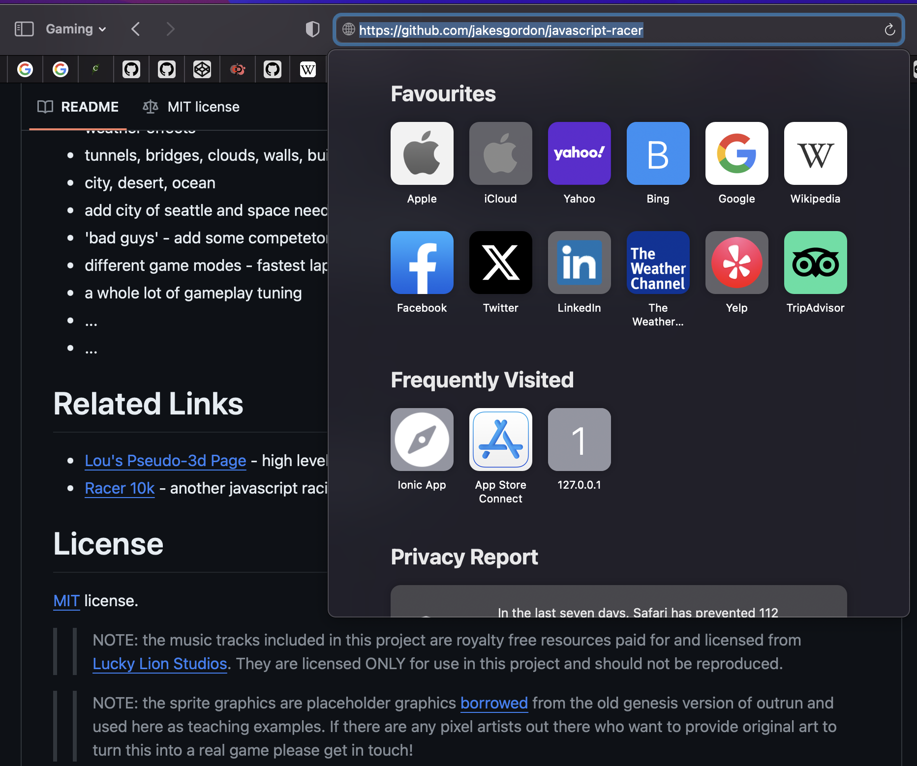Open The Weather Channel favourite
The height and width of the screenshot is (766, 917).
[x=658, y=263]
